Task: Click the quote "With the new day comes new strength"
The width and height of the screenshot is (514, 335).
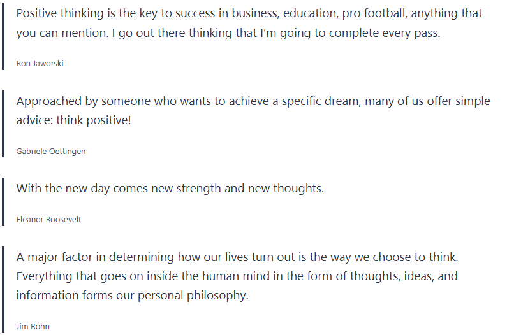Action: point(170,189)
